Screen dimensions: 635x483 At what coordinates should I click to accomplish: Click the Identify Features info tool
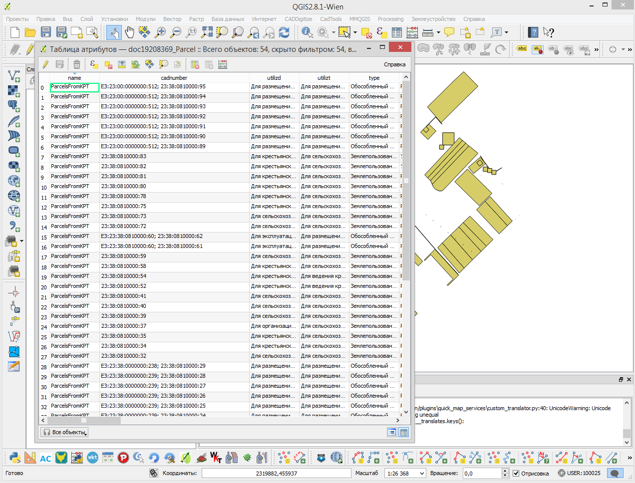point(307,33)
